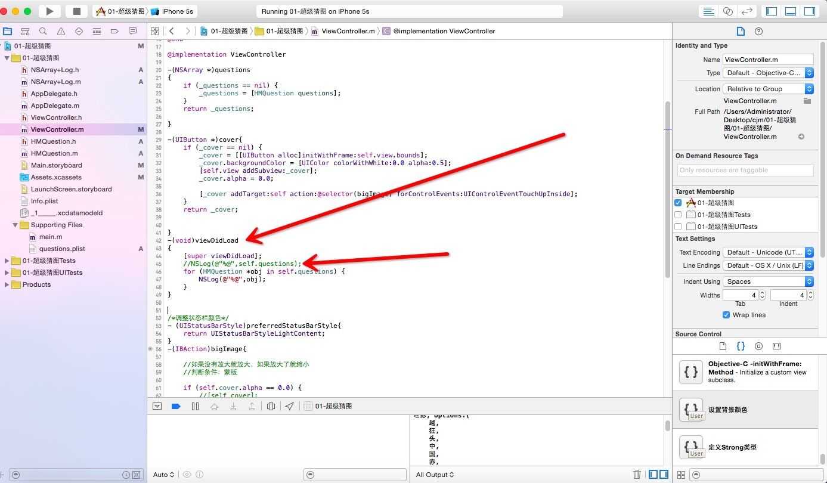Click the Name field ViewController.m
This screenshot has width=827, height=483.
[x=768, y=60]
